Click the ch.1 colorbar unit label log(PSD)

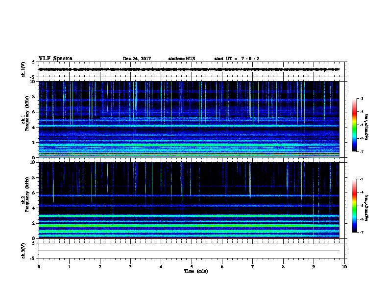(366, 127)
